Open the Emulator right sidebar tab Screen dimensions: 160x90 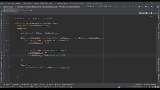point(159,78)
